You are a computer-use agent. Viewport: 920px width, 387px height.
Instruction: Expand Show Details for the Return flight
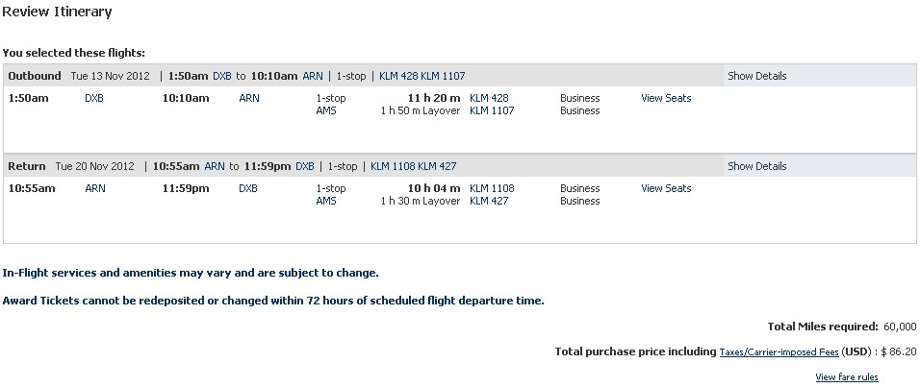tap(756, 166)
